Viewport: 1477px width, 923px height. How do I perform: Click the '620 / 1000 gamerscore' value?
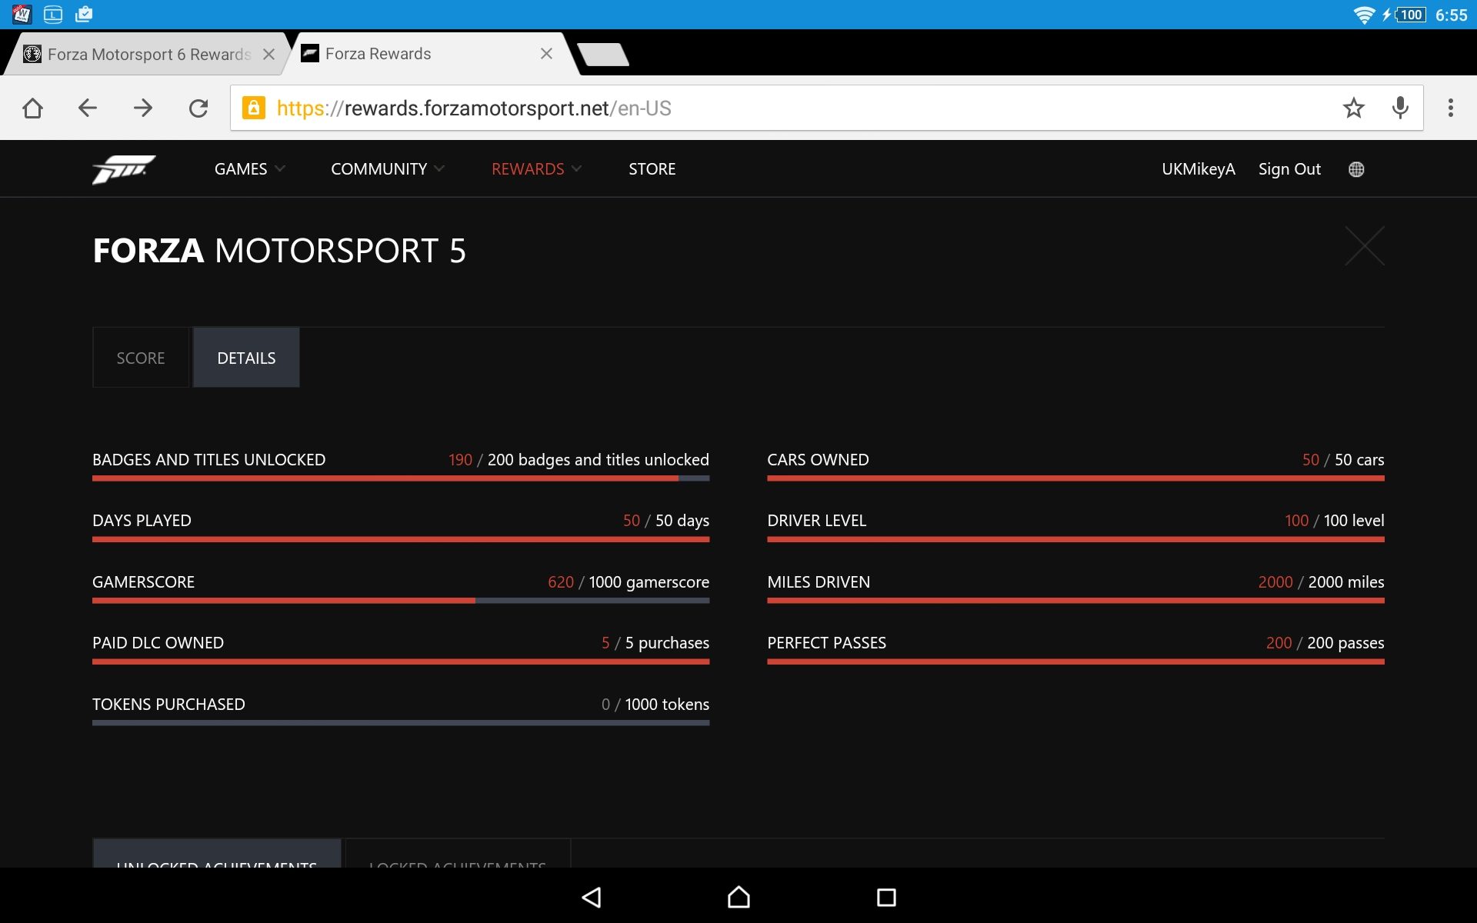pyautogui.click(x=628, y=582)
